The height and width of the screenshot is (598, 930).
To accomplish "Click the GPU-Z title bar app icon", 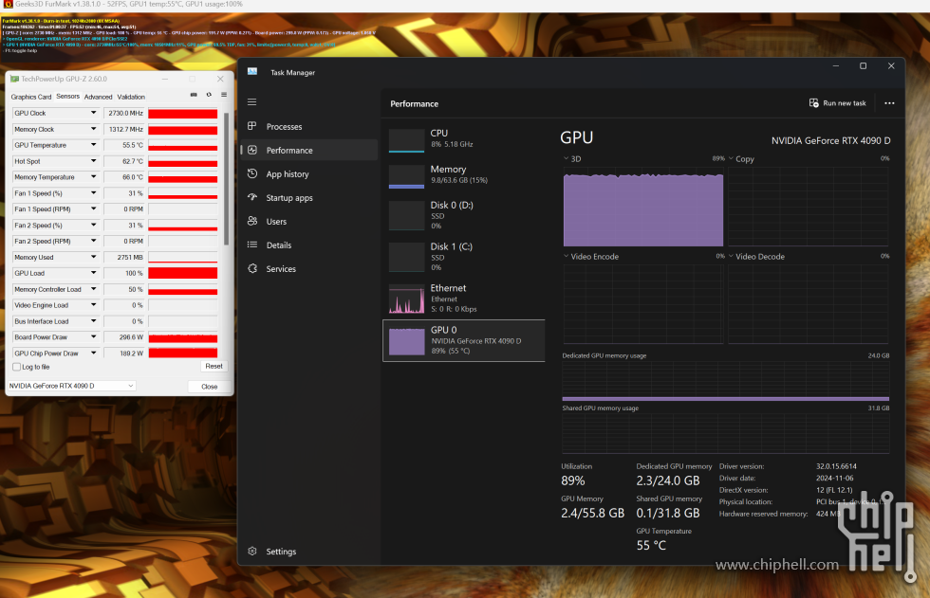I will click(14, 79).
